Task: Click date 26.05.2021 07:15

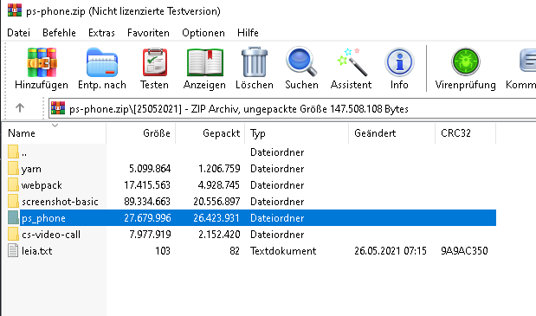Action: 391,251
